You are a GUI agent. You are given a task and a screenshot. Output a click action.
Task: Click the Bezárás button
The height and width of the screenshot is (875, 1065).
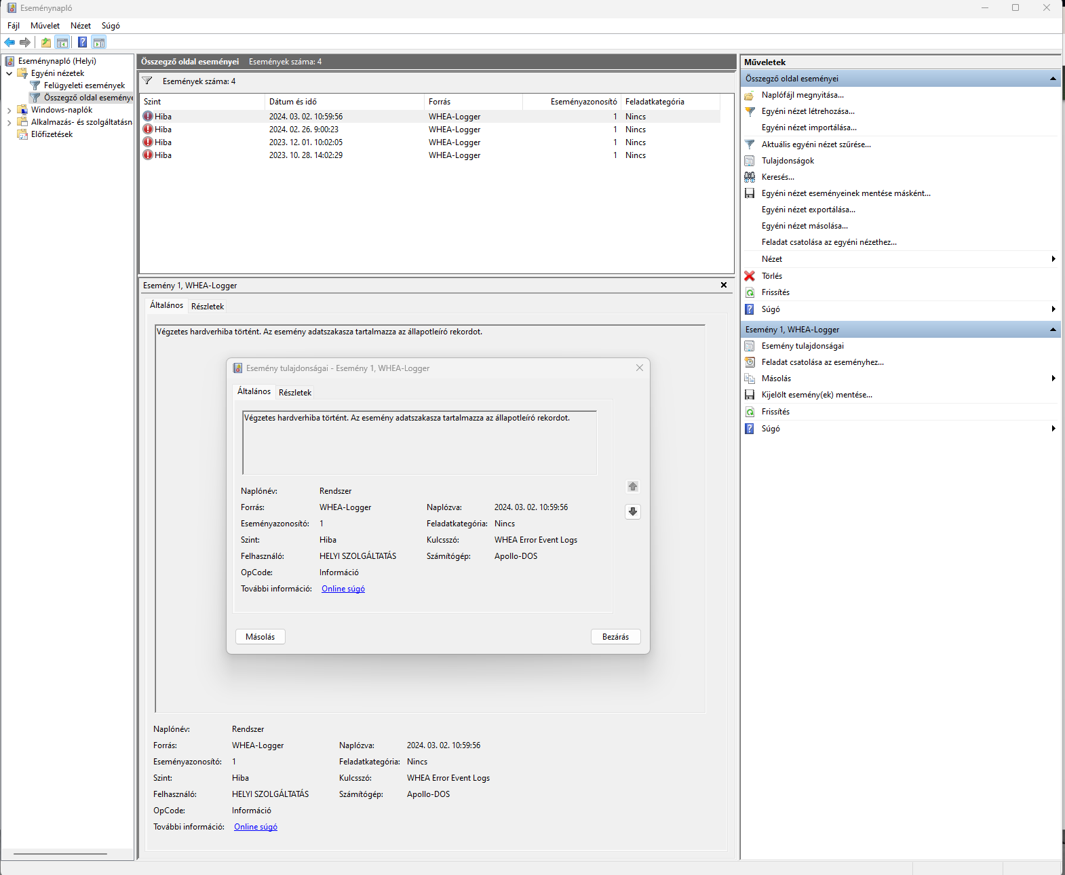(615, 637)
